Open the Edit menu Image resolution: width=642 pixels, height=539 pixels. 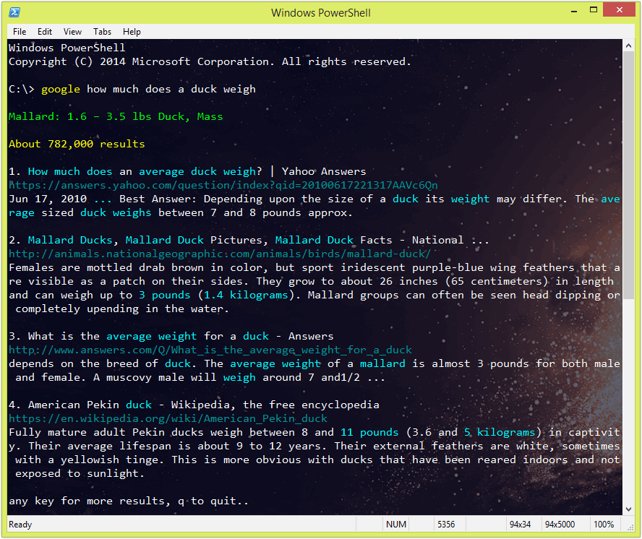[45, 32]
